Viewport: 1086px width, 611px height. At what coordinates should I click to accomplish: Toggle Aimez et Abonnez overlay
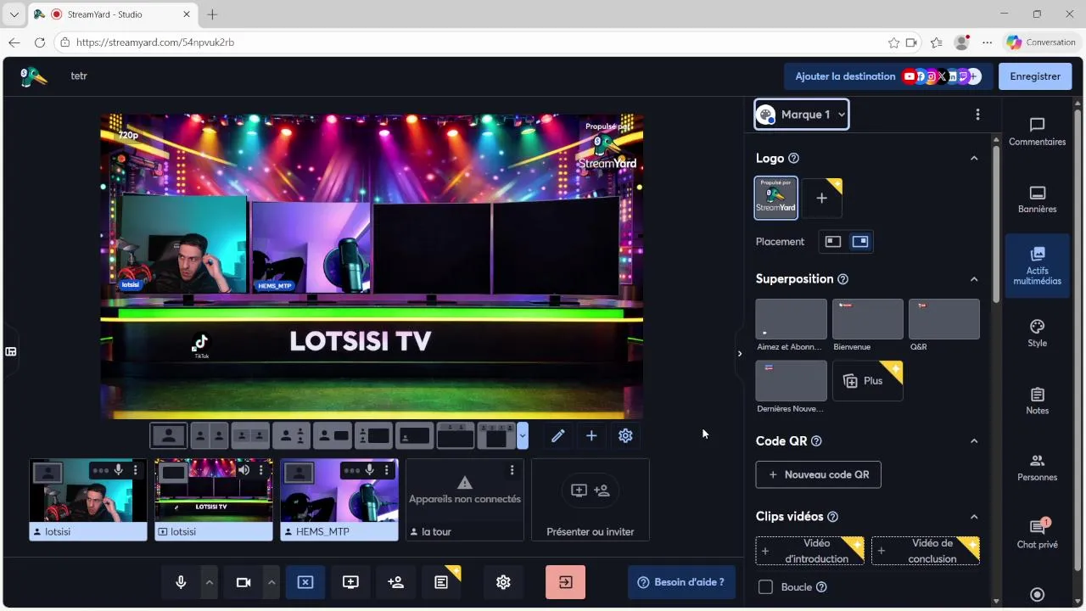coord(791,319)
